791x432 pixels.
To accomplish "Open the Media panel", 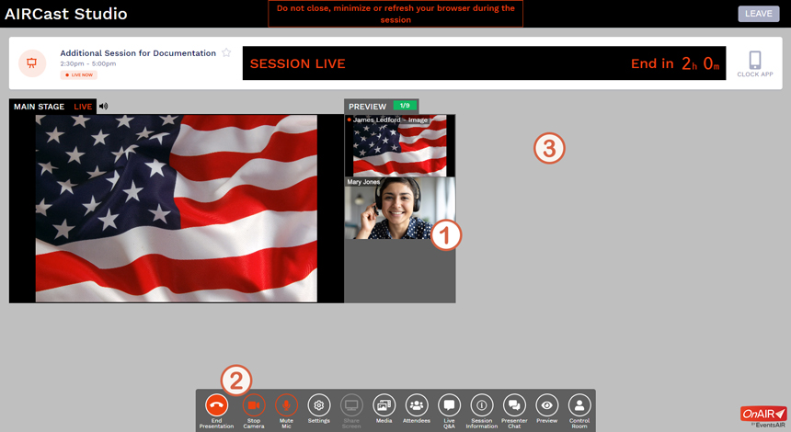I will coord(384,405).
